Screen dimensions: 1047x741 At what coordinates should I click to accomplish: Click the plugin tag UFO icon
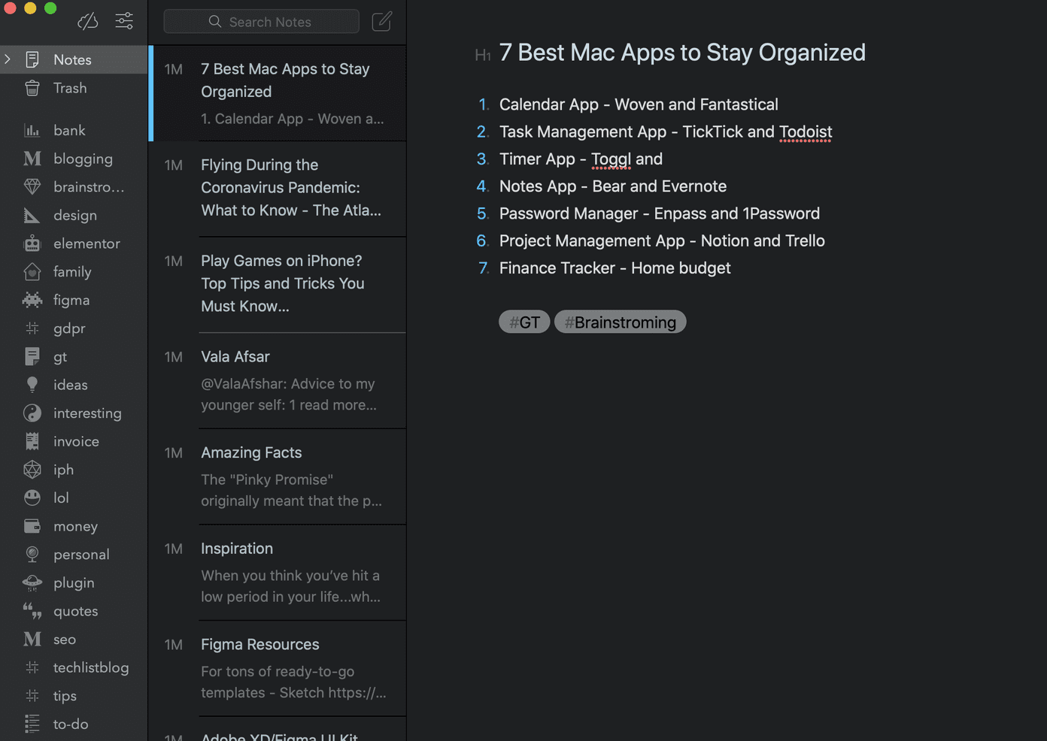(x=32, y=582)
